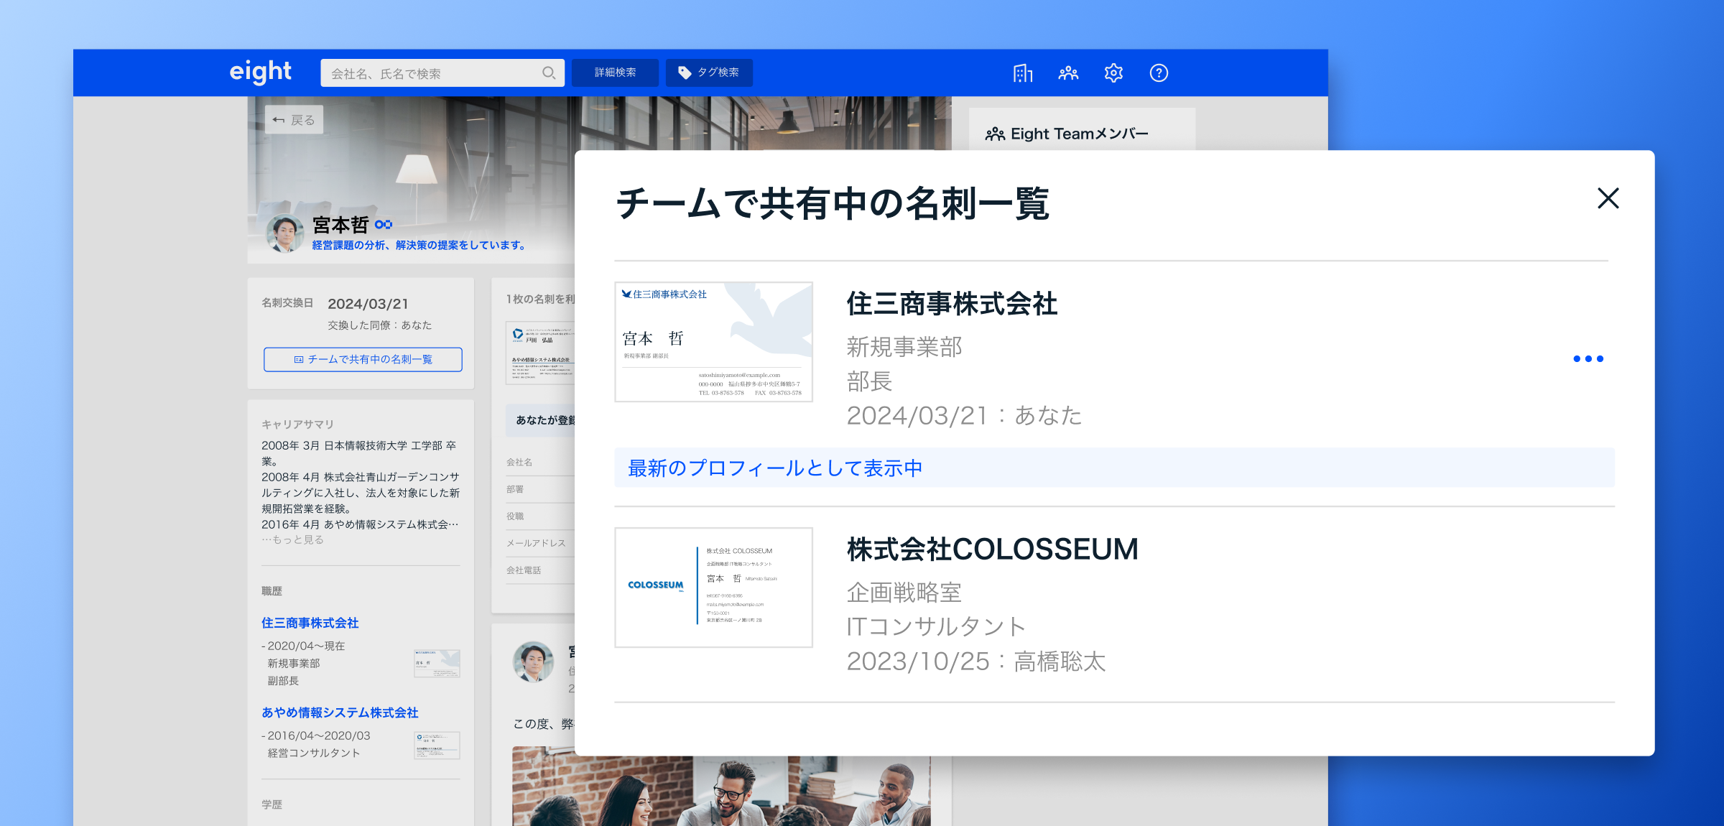Select the magnifying glass search icon
The width and height of the screenshot is (1724, 826).
pos(549,73)
